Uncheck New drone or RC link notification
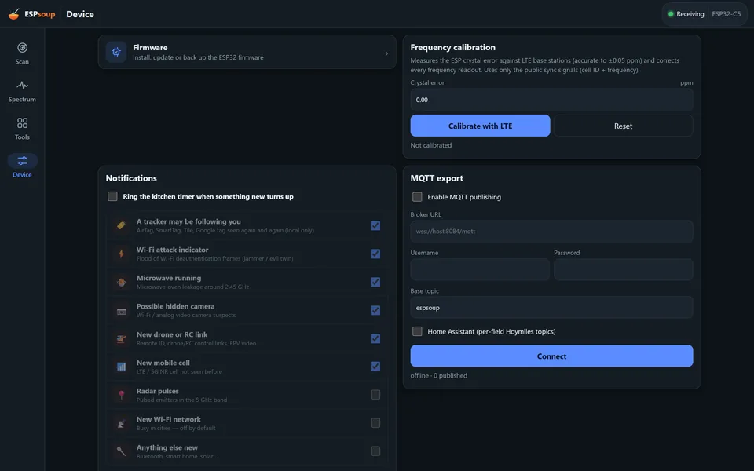This screenshot has height=471, width=754. [375, 338]
